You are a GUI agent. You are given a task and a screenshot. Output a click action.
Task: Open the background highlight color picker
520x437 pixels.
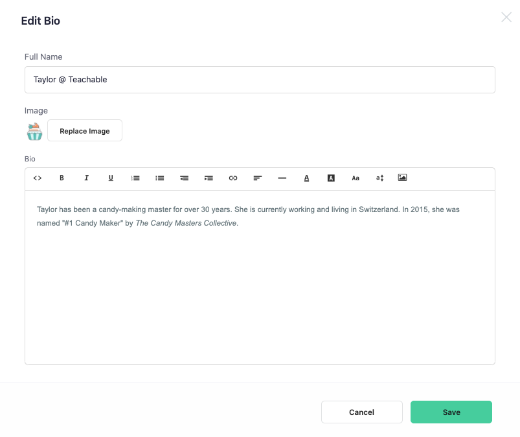(331, 178)
